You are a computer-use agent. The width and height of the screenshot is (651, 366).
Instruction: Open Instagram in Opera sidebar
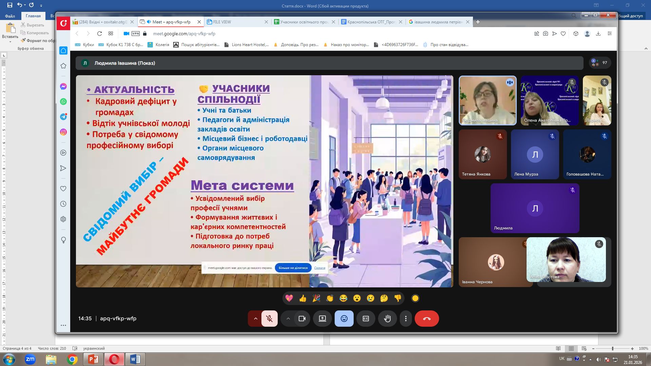pyautogui.click(x=63, y=132)
